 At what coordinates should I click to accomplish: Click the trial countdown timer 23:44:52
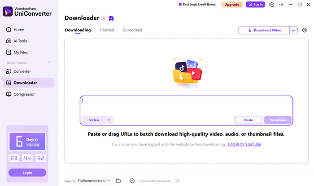(x=27, y=158)
